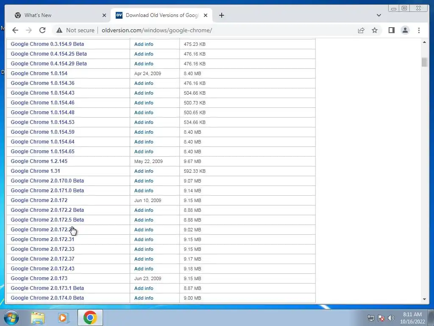This screenshot has width=434, height=326.
Task: Bookmark this page with the star
Action: click(375, 30)
